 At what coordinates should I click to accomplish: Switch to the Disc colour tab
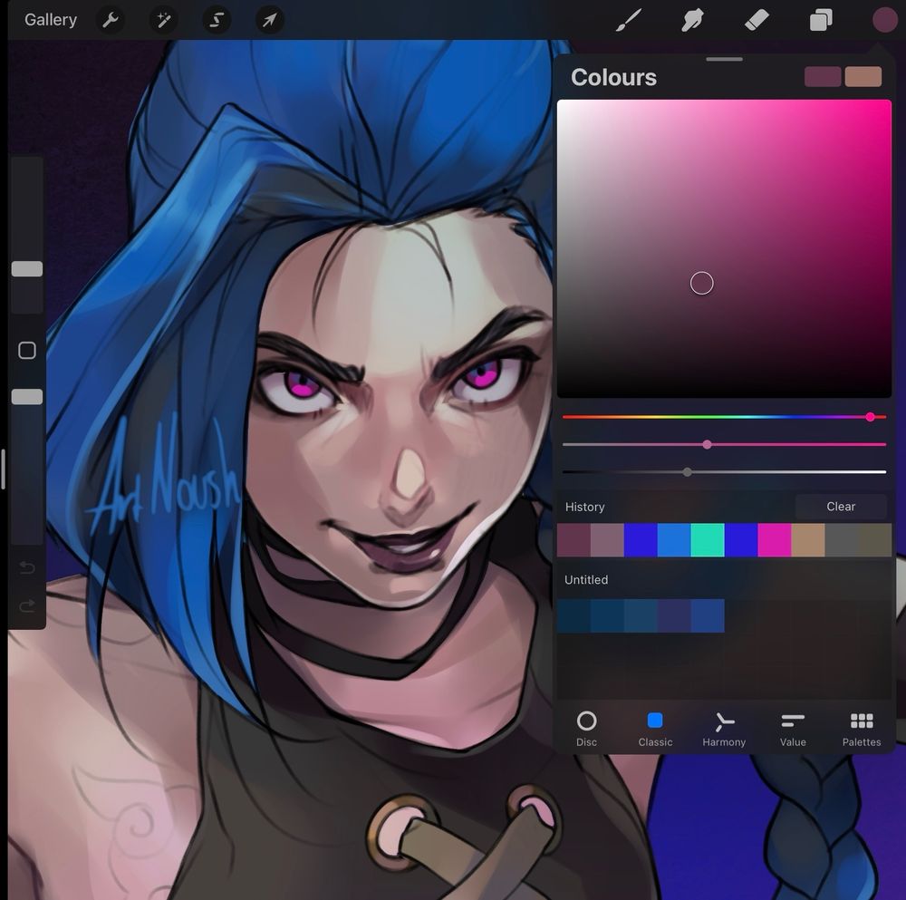586,729
